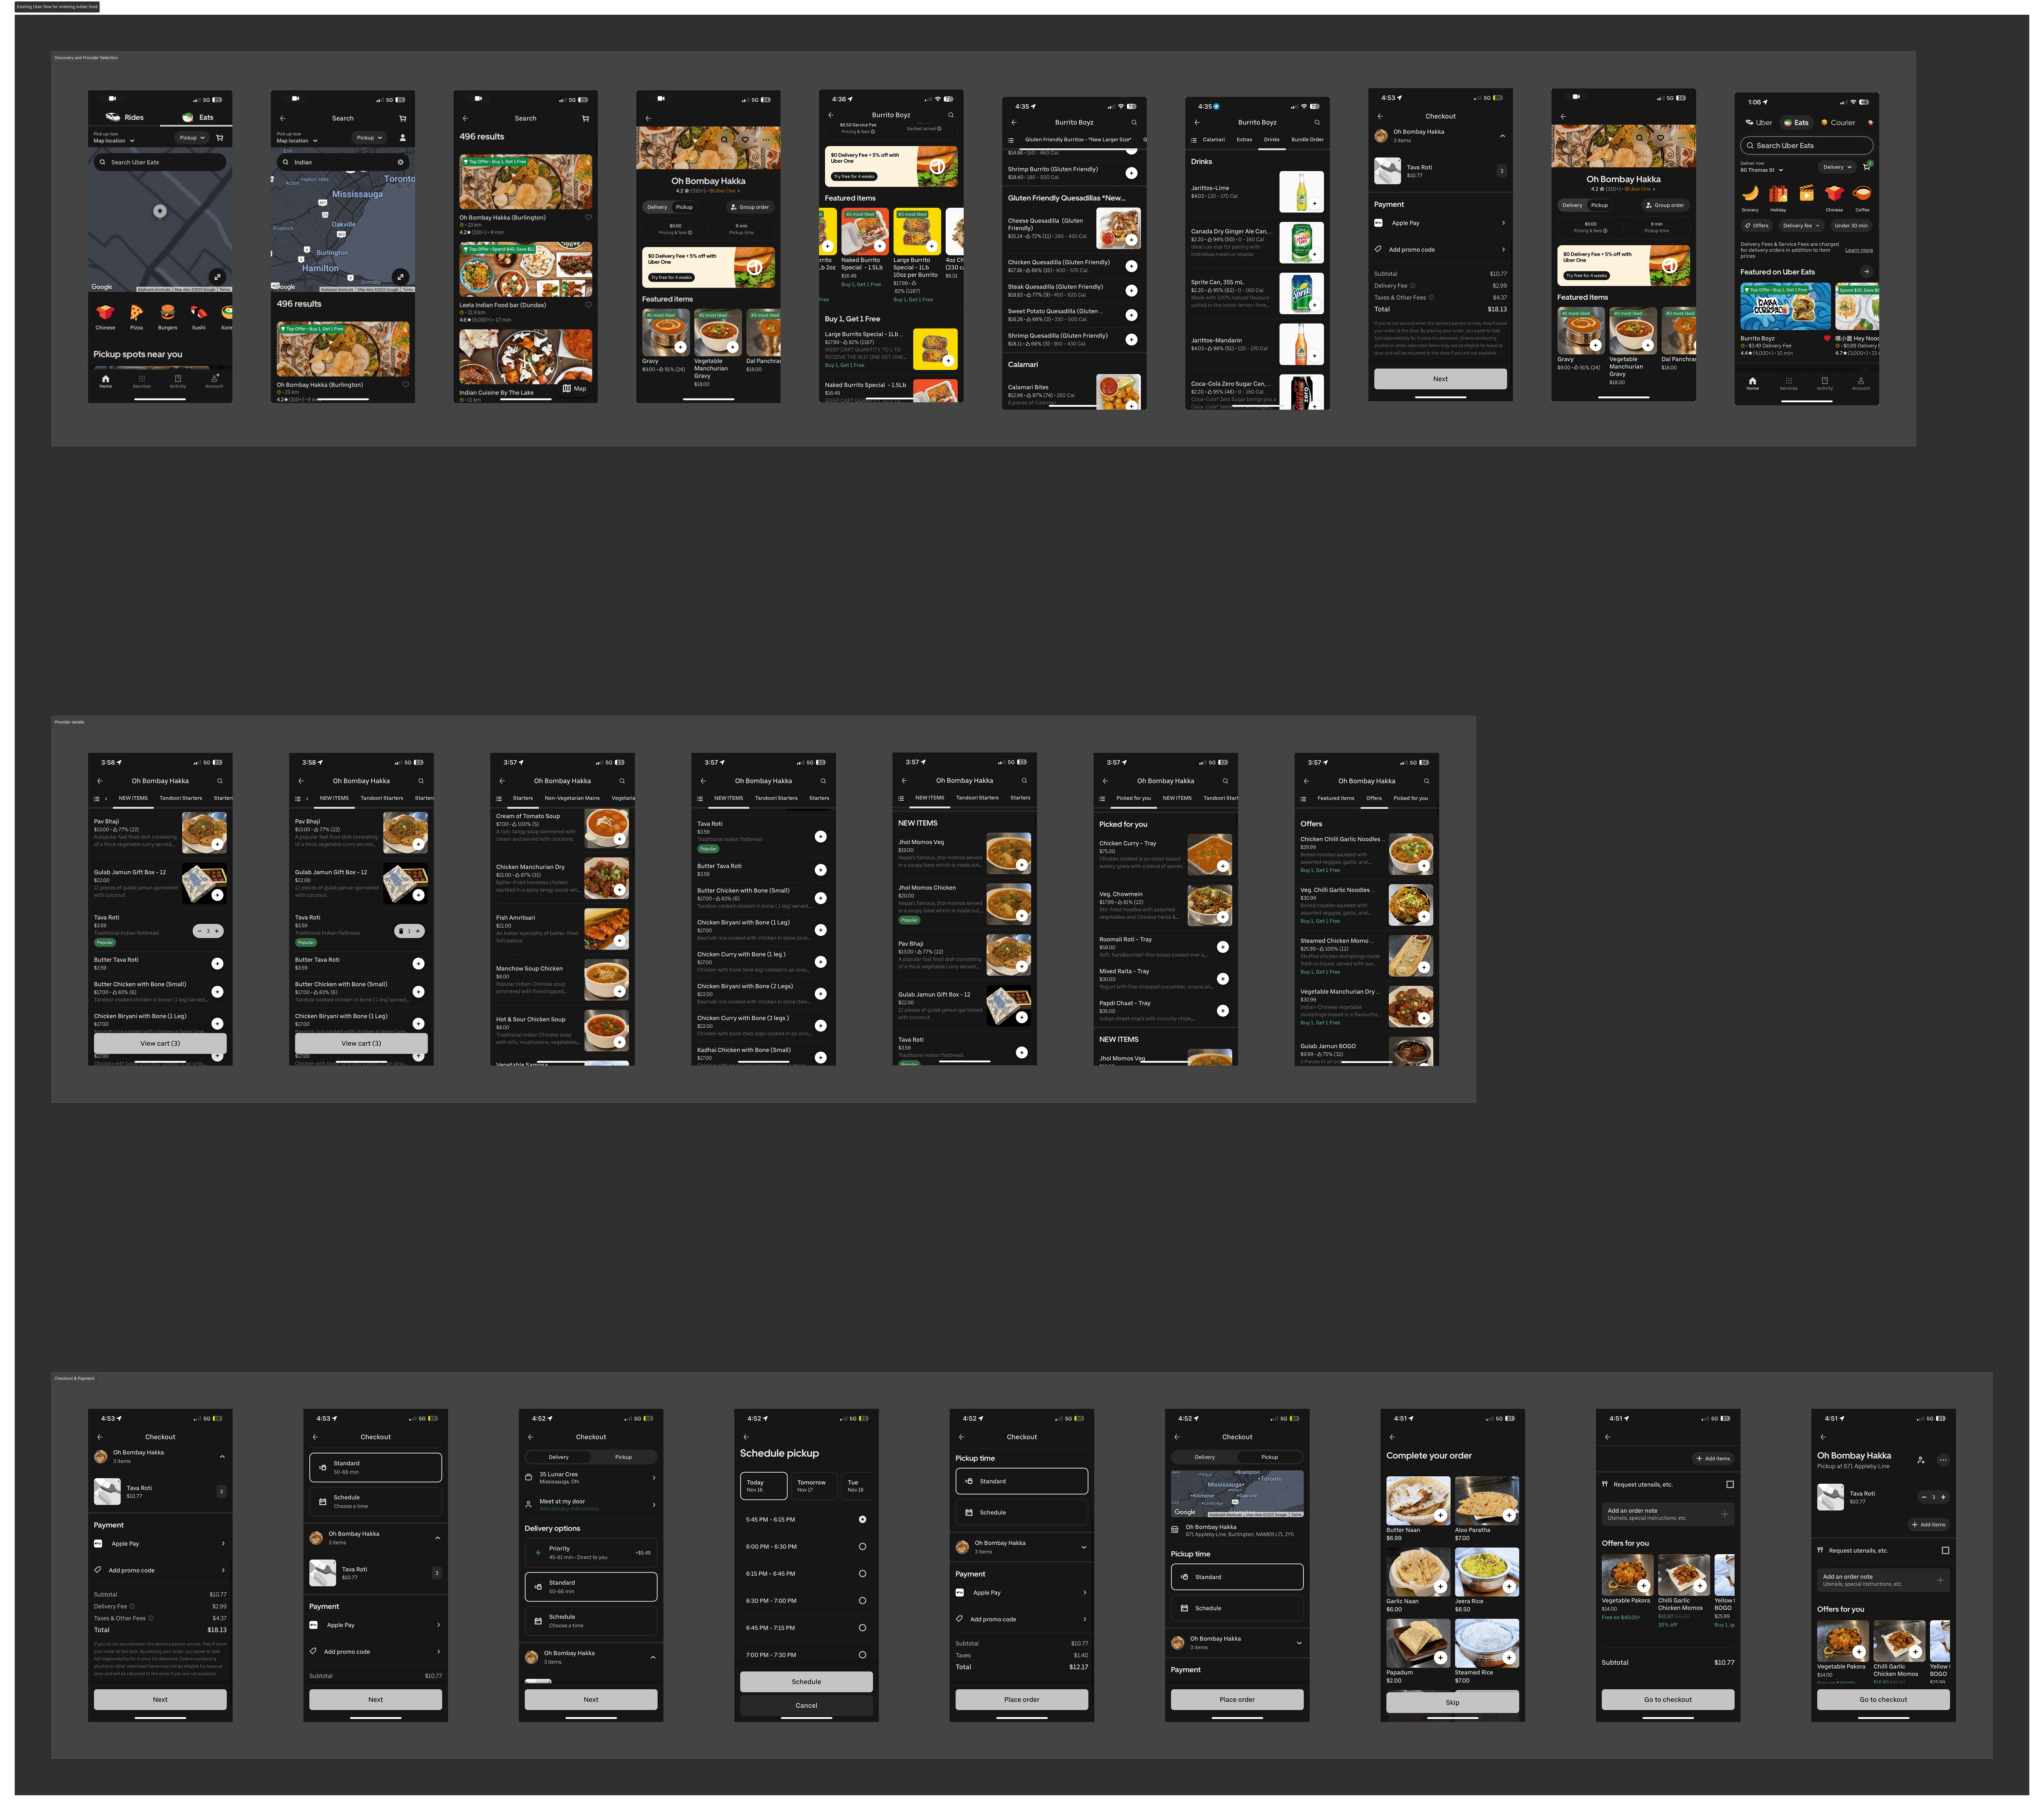Screen dimensions: 2044x1810
Task: Click the Skip button
Action: pos(1452,1703)
